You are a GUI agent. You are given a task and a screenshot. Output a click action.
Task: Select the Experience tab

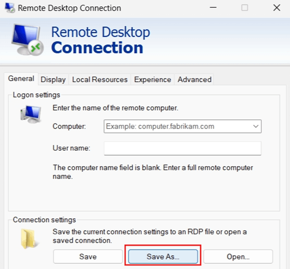click(152, 79)
